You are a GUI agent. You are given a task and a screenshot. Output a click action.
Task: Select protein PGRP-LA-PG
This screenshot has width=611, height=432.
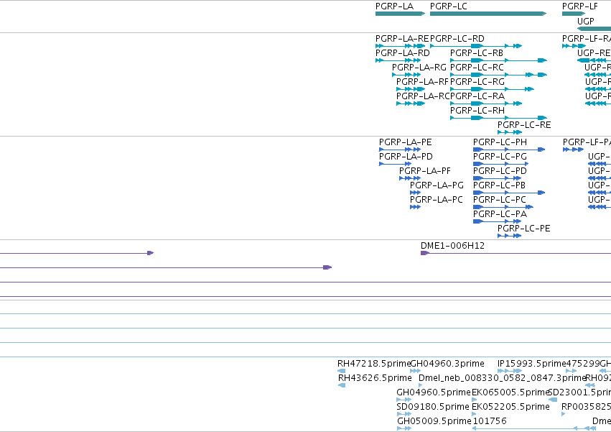pos(437,185)
